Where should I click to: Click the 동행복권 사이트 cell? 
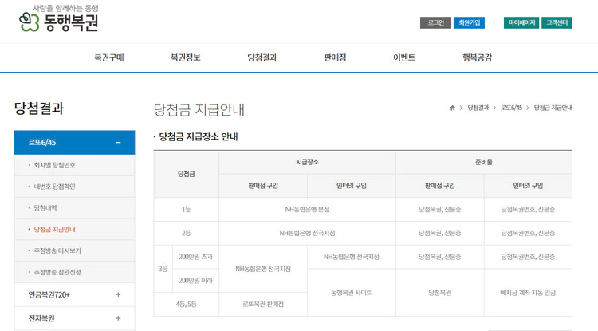tap(352, 293)
